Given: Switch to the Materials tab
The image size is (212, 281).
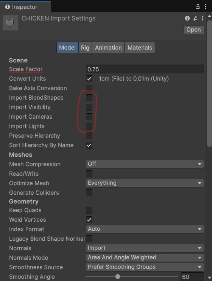Looking at the screenshot, I should coord(140,48).
